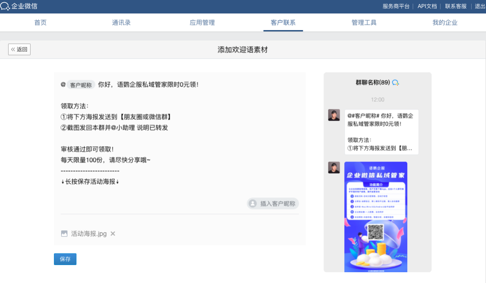
Task: Click the 联系客服 link
Action: point(456,6)
